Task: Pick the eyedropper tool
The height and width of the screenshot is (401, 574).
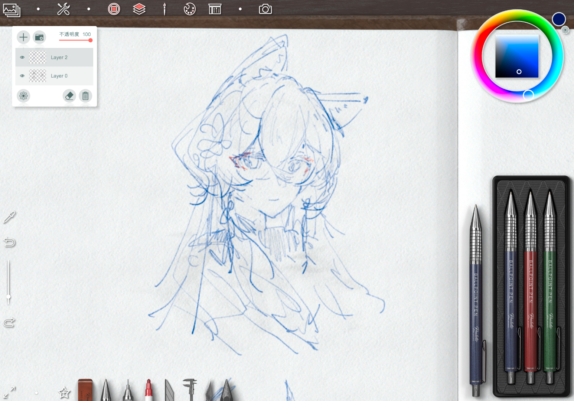Action: pyautogui.click(x=9, y=217)
